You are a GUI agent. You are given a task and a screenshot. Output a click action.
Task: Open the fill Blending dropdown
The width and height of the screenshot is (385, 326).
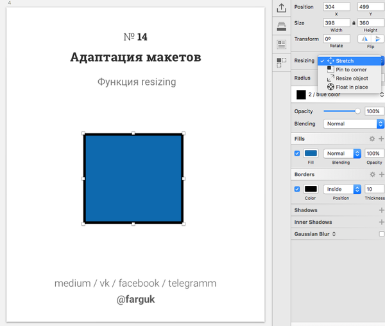pyautogui.click(x=342, y=154)
